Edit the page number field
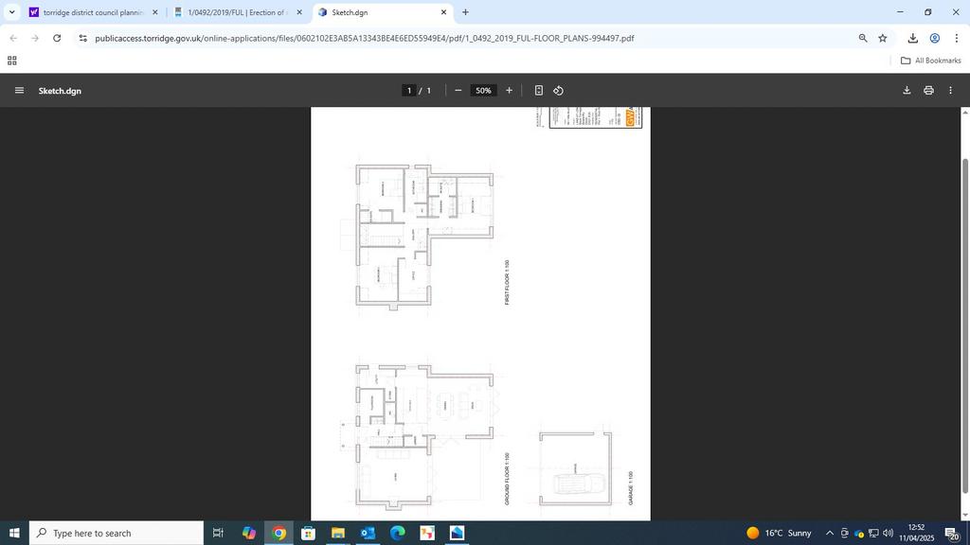This screenshot has height=545, width=970. pos(408,90)
